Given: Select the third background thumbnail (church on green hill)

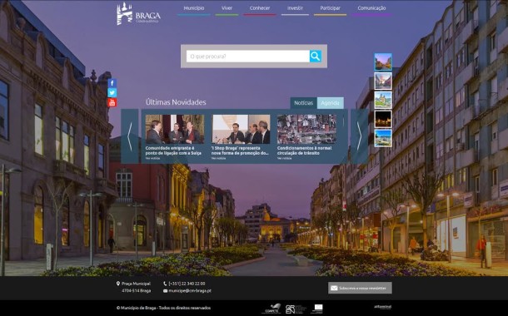Looking at the screenshot, I should tap(383, 100).
